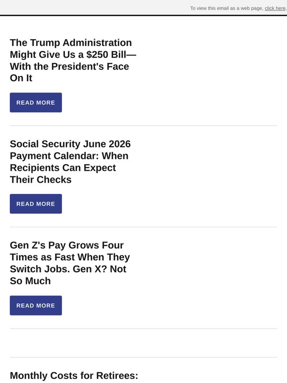
Task: Click the blank image area beside Gen Z headline
Action: click(210, 278)
